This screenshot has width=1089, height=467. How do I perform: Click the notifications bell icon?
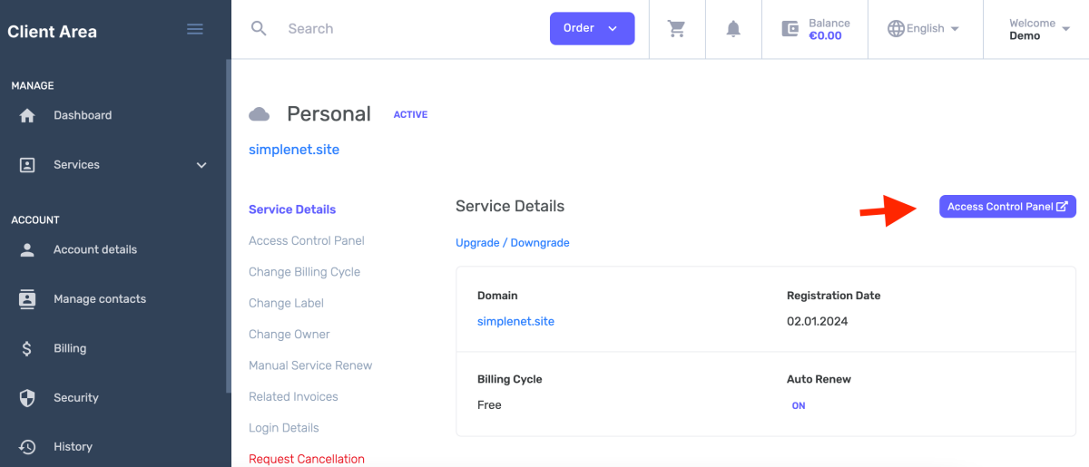tap(733, 29)
